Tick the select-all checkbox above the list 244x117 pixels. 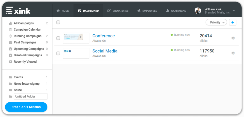pyautogui.click(x=58, y=22)
